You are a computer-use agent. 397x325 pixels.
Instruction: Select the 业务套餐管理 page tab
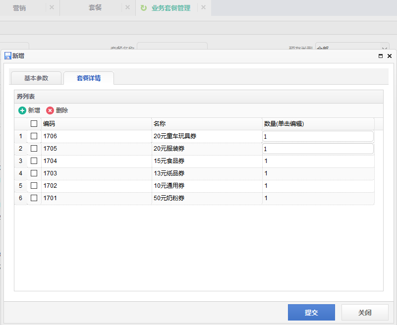tap(171, 8)
